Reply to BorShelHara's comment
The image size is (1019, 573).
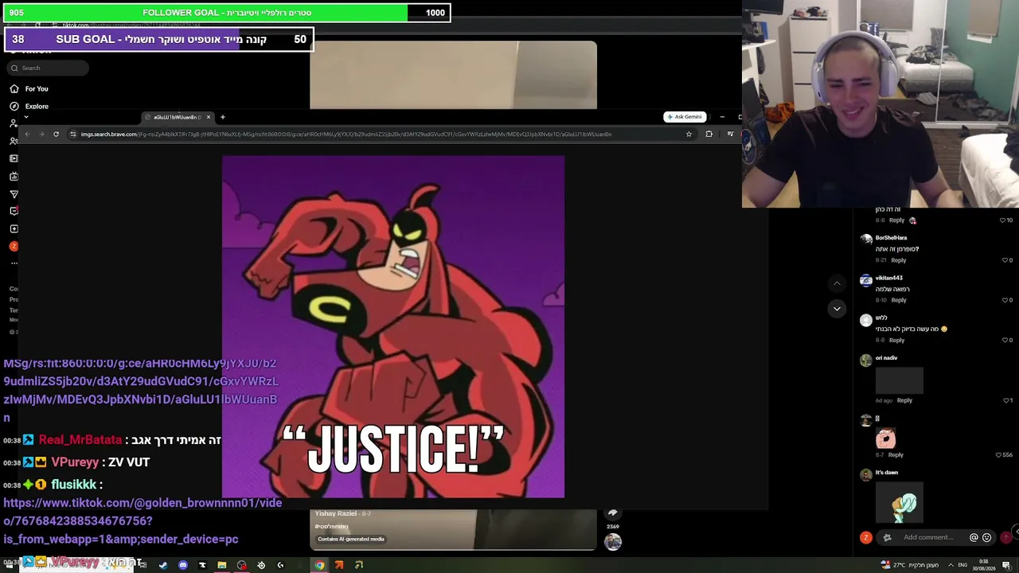[x=899, y=260]
